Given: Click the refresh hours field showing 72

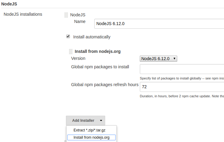Looking at the screenshot, I should 182,87.
